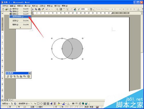Viewport: 144px width, 109px height.
Task: Close the 自选图形 floating toolbar
Action: point(30,73)
